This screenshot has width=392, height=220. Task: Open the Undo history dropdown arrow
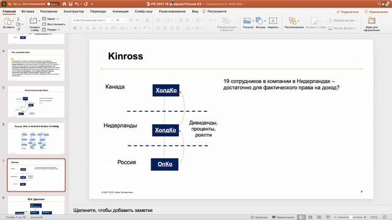coord(81,4)
